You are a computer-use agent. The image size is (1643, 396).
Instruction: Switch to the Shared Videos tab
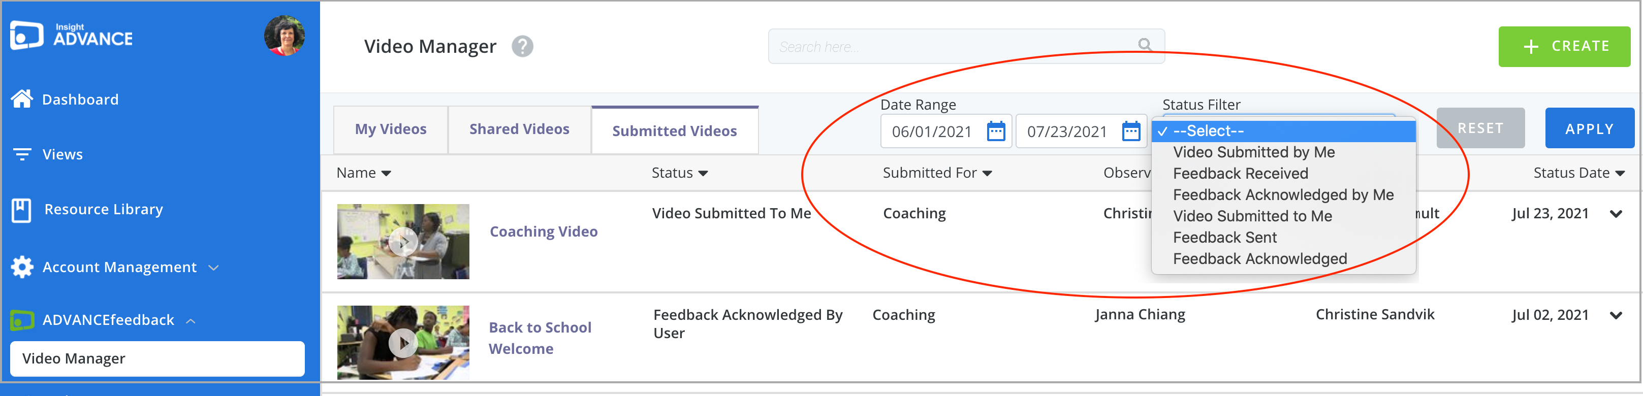[519, 129]
